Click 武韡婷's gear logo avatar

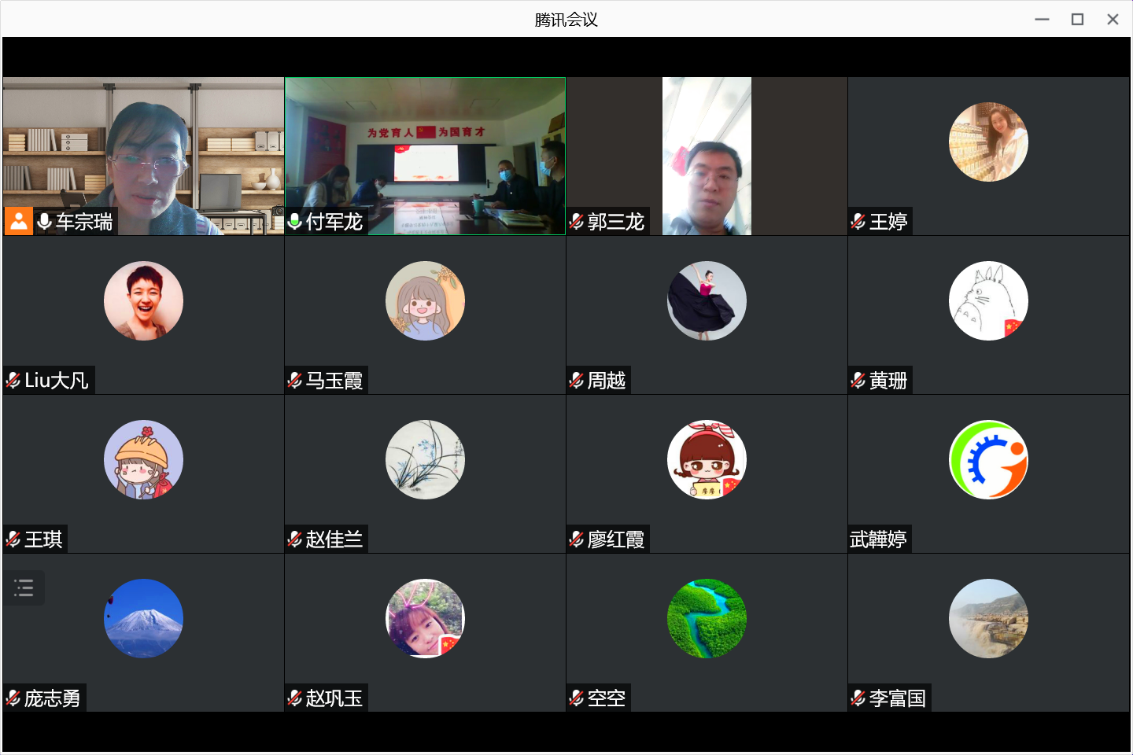(988, 460)
